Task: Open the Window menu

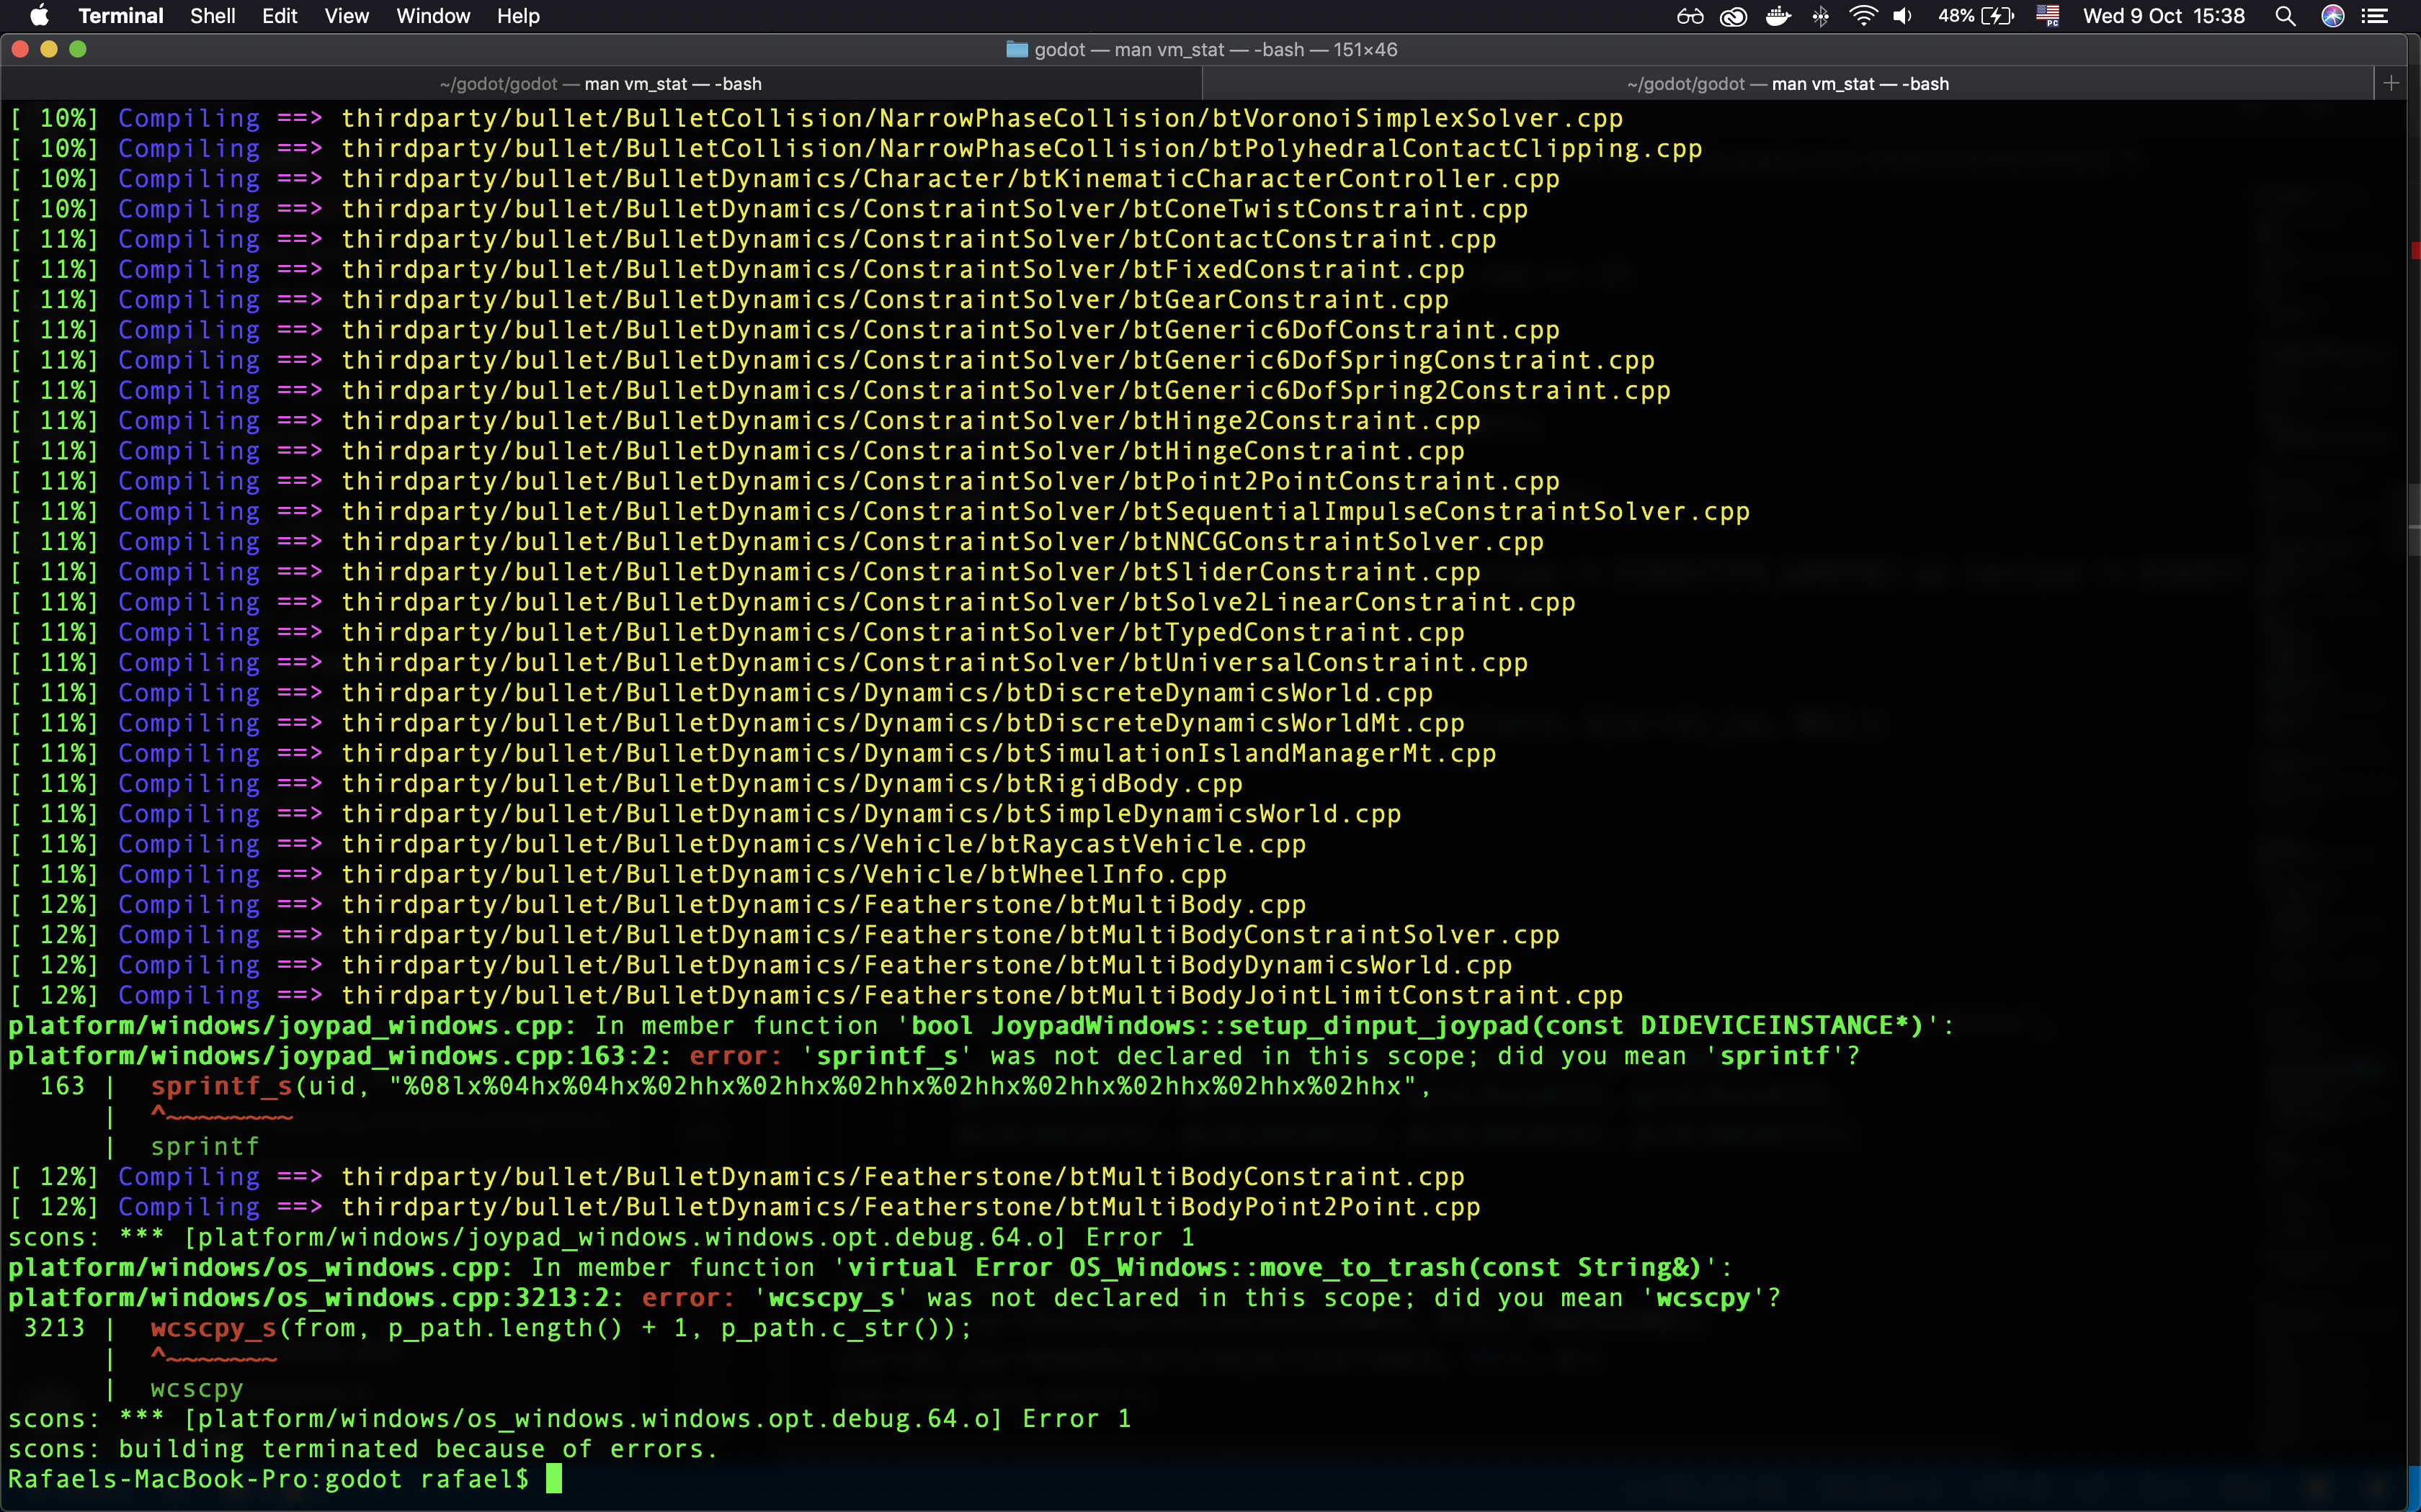Action: (x=432, y=16)
